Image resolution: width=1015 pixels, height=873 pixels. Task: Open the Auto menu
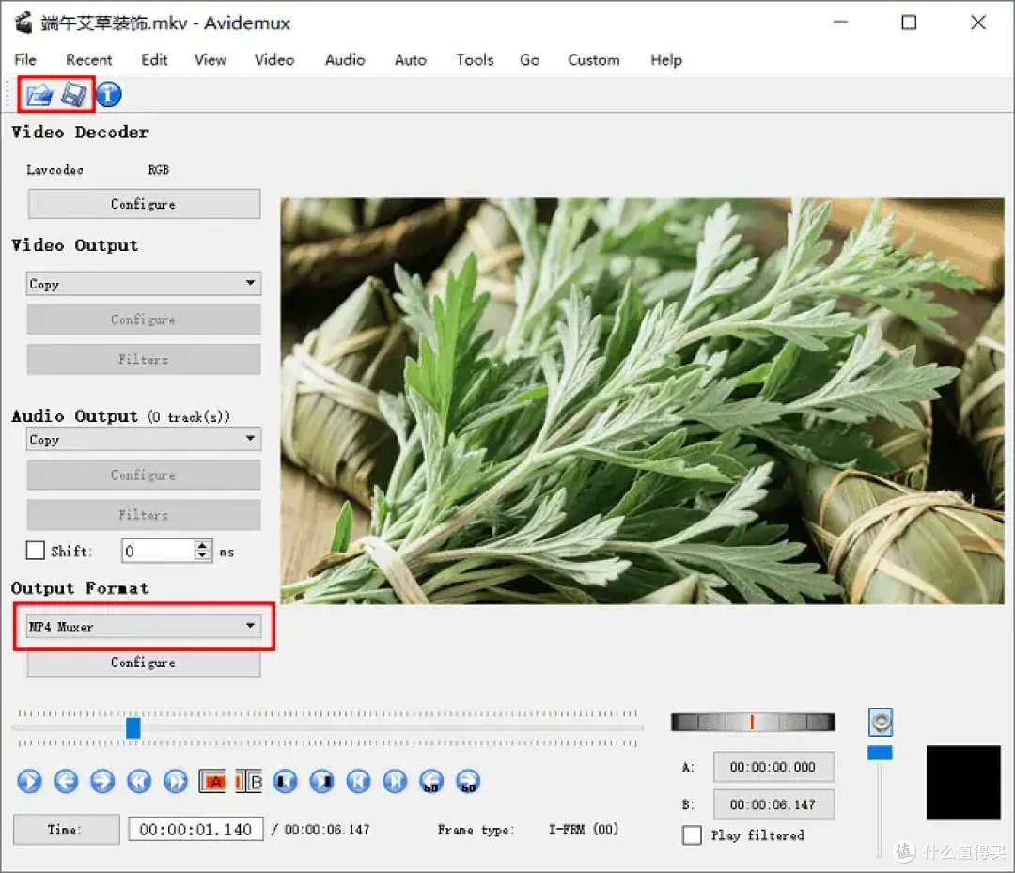tap(411, 59)
